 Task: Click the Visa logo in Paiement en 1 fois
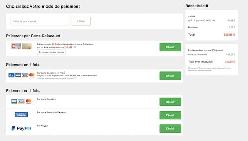point(21,101)
